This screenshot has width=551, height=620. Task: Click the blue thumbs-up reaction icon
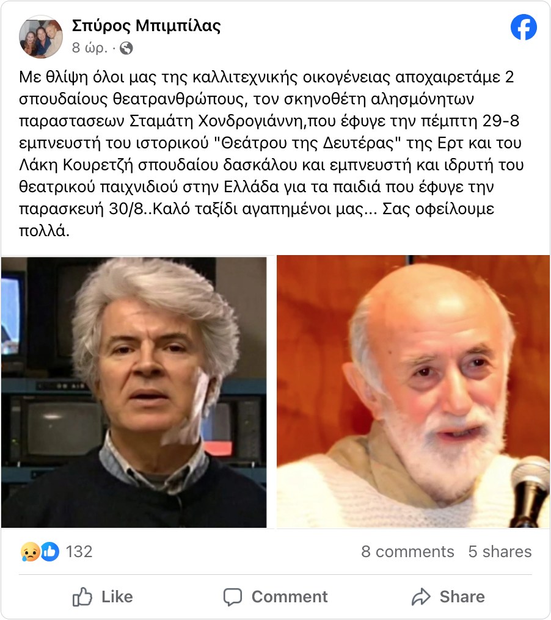49,552
